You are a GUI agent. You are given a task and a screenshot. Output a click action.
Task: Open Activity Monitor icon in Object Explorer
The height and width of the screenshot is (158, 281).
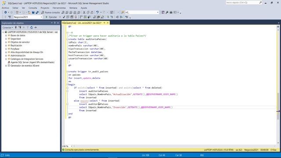click(x=36, y=28)
